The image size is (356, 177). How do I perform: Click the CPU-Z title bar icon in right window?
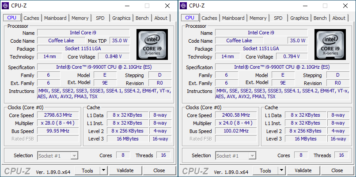pos(184,6)
